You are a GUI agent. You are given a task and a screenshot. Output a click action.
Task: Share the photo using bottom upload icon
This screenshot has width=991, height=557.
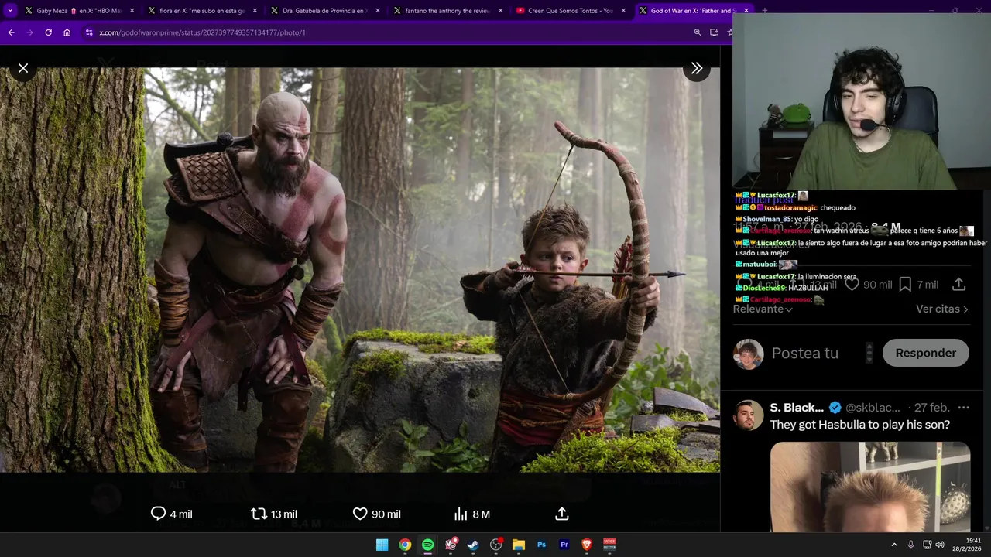562,514
